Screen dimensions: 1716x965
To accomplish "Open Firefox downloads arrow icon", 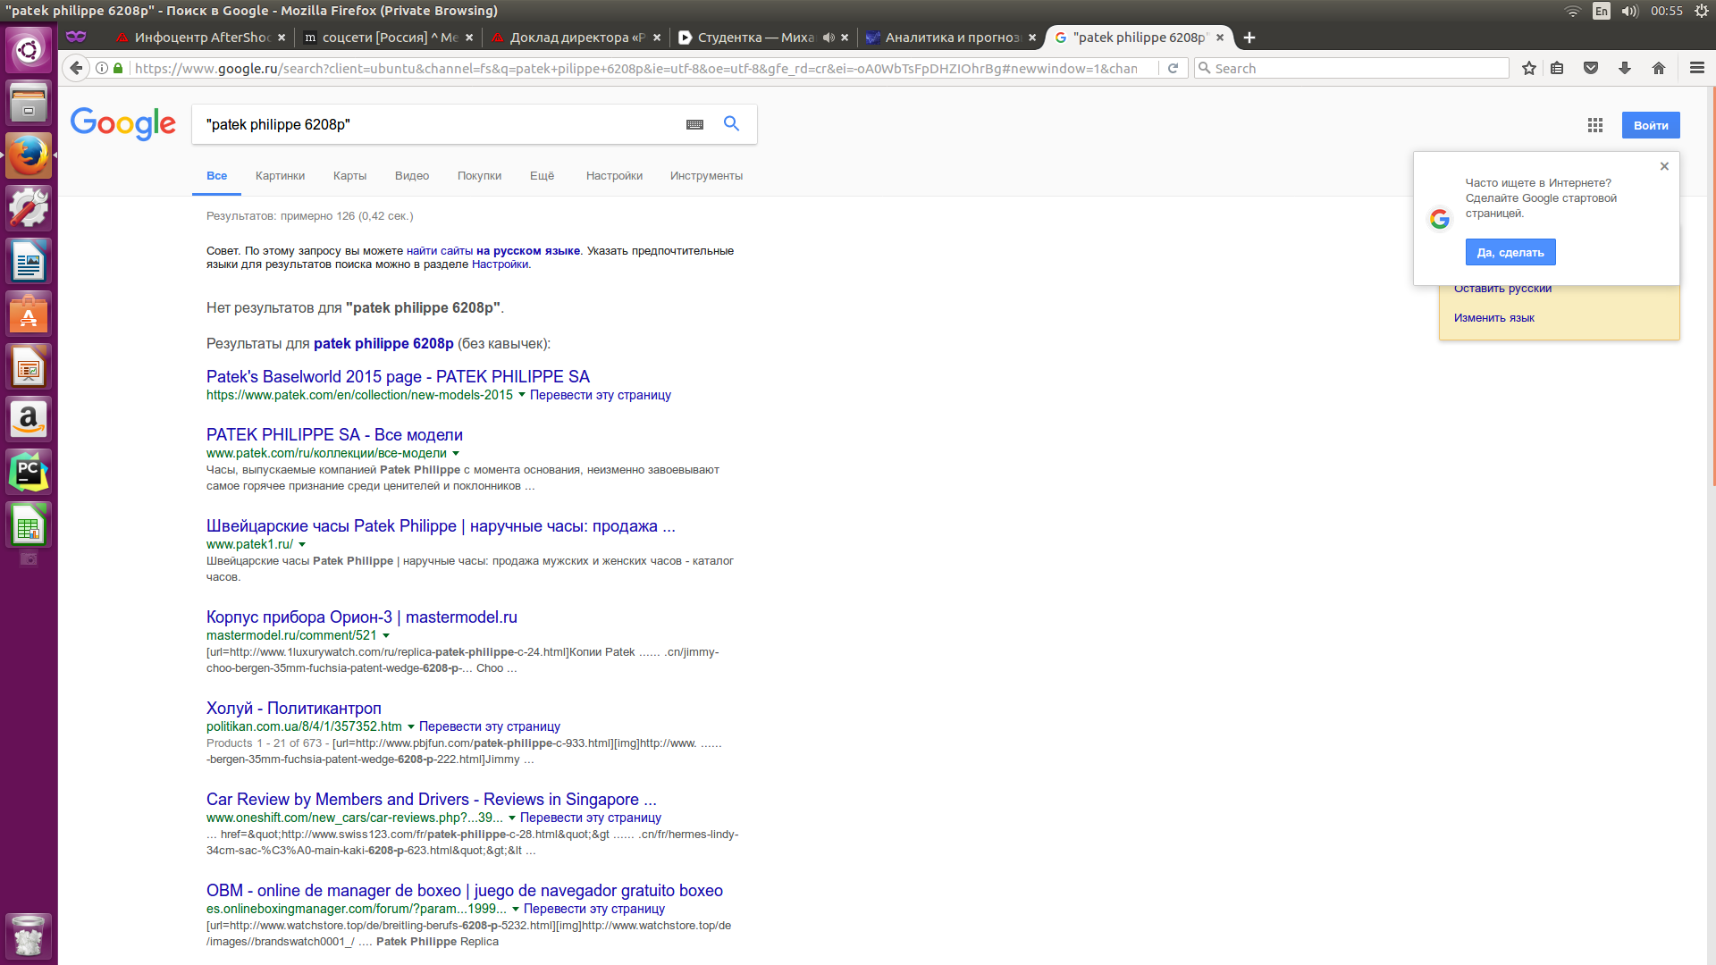I will click(1625, 69).
